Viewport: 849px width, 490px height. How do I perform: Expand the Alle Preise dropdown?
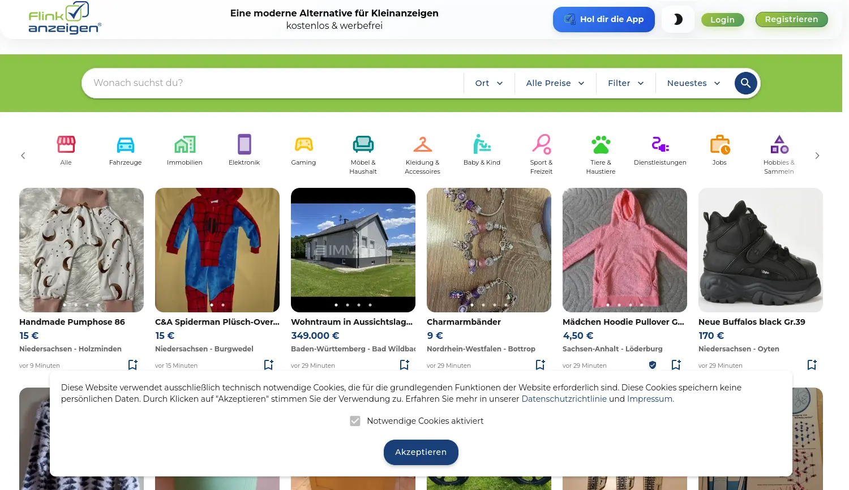coord(555,83)
